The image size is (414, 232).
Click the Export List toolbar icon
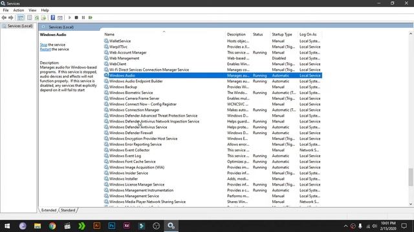pyautogui.click(x=43, y=17)
